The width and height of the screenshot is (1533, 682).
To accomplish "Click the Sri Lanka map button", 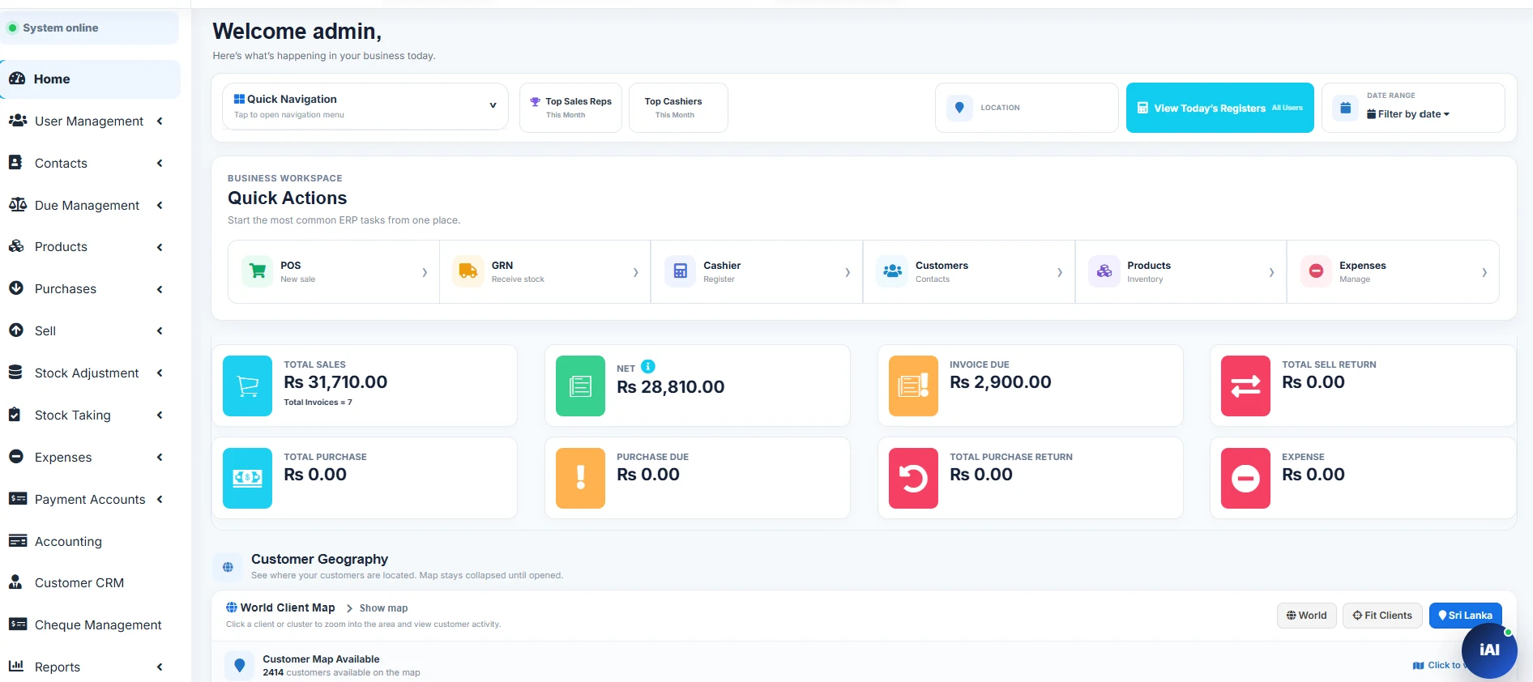I will pyautogui.click(x=1465, y=616).
